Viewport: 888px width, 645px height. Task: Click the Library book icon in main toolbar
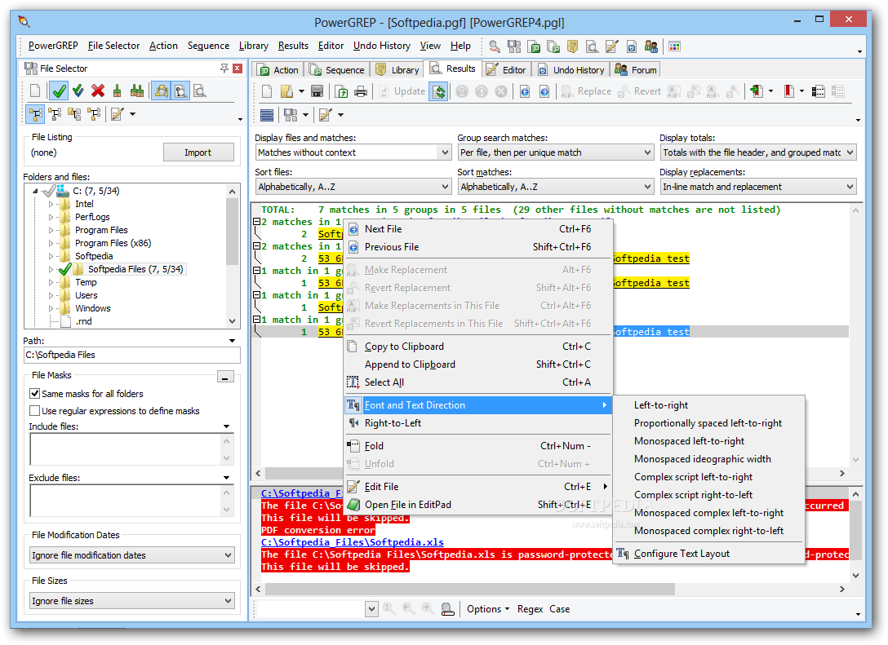573,46
